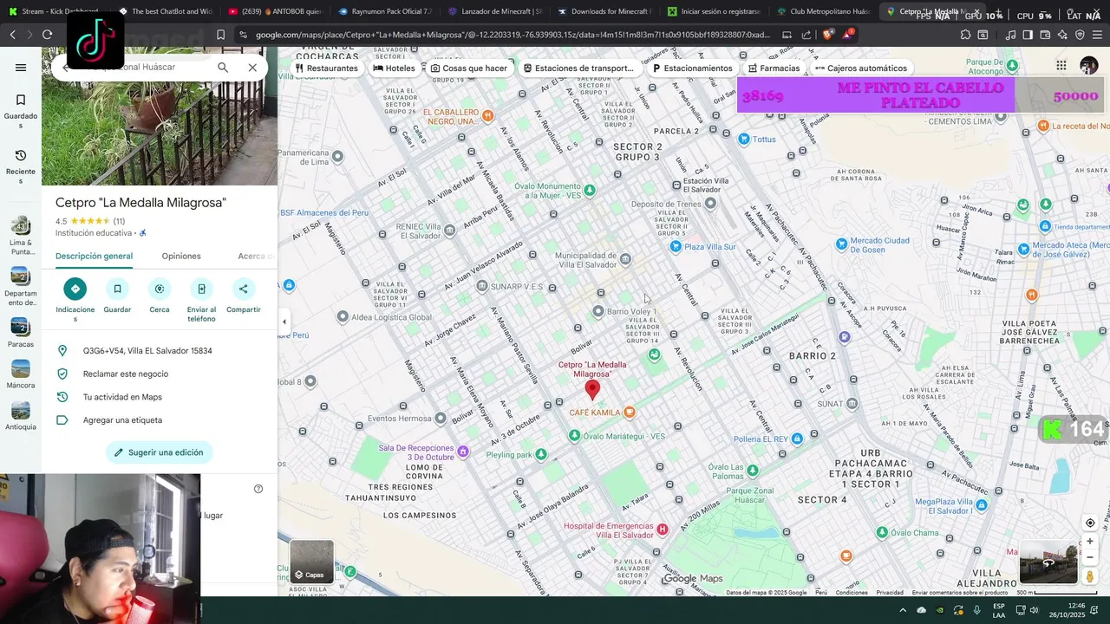The image size is (1110, 624).
Task: Zoom out with the minus button
Action: coord(1090,557)
